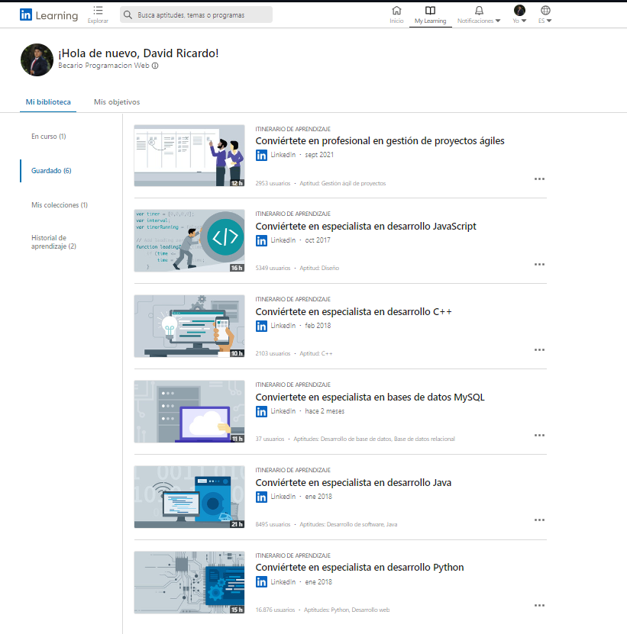Click LinkedIn logo beside sept 2021

pyautogui.click(x=261, y=156)
